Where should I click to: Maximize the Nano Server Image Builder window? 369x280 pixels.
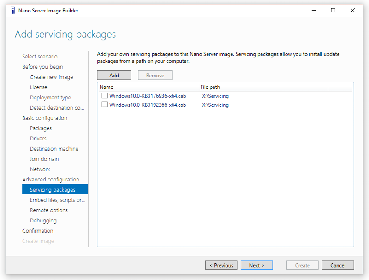(x=333, y=10)
